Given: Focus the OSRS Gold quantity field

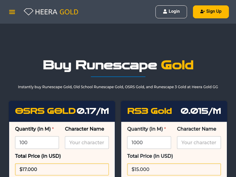Looking at the screenshot, I should tap(37, 142).
